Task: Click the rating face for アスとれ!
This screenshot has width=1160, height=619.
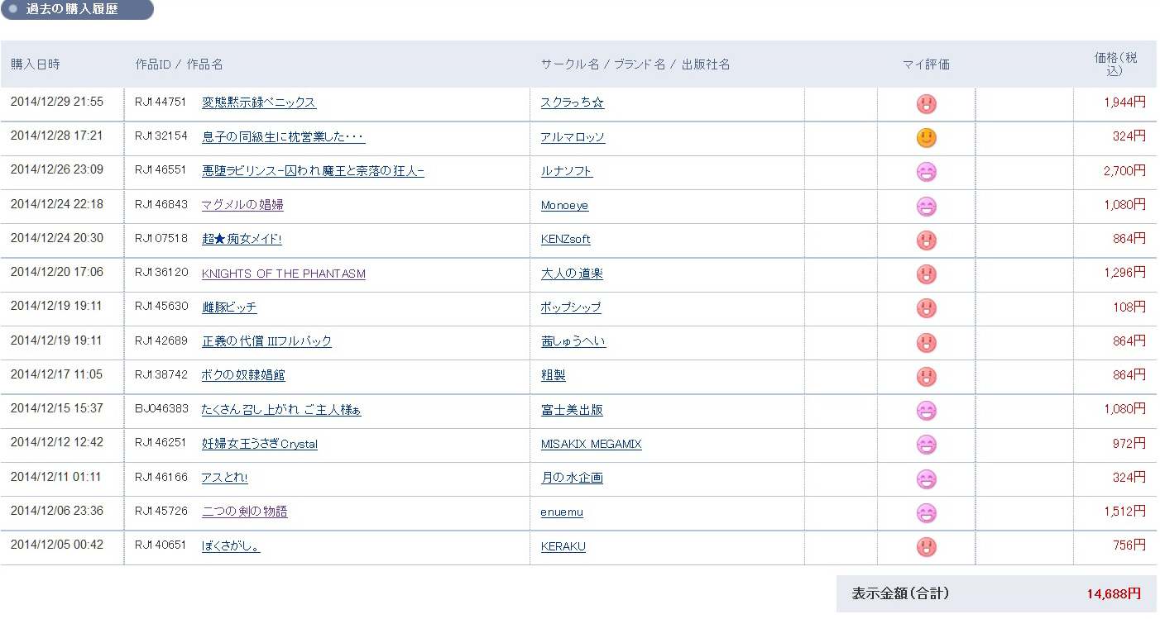Action: point(927,479)
